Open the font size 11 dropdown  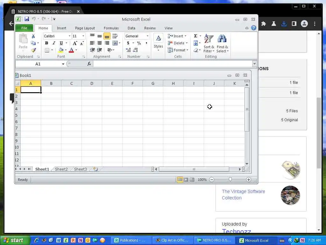click(83, 36)
